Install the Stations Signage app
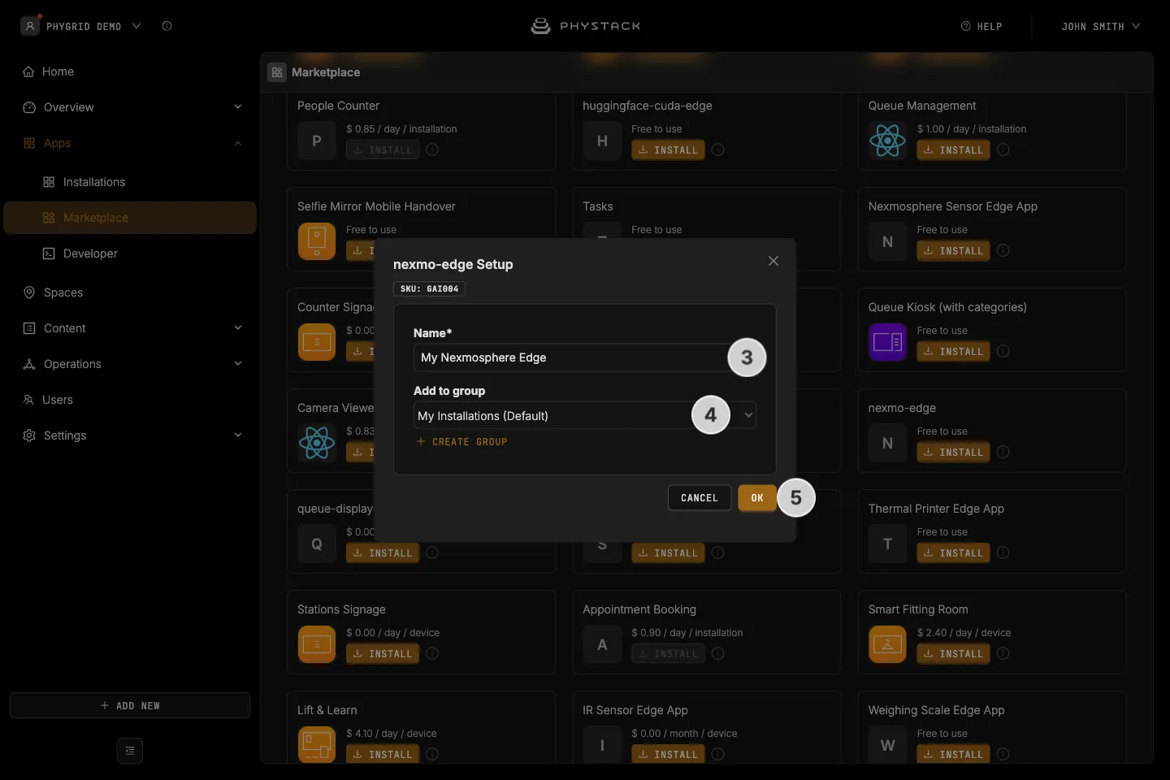This screenshot has width=1170, height=780. (x=383, y=653)
